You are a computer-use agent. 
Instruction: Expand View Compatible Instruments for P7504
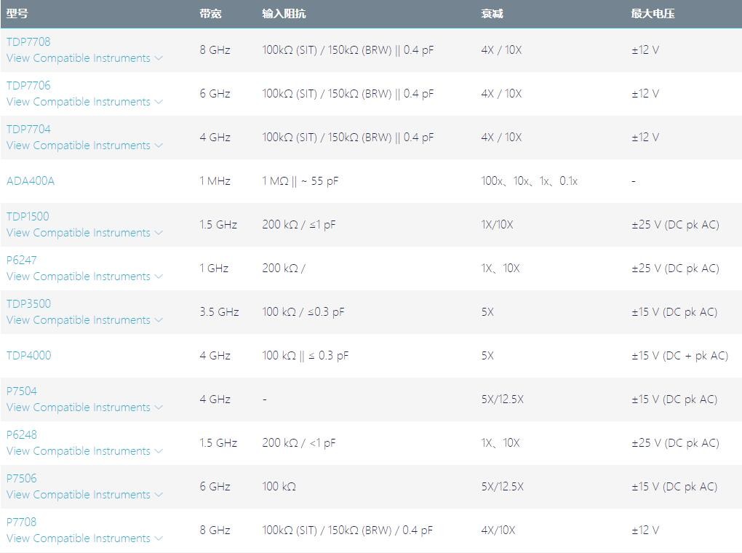tap(84, 407)
